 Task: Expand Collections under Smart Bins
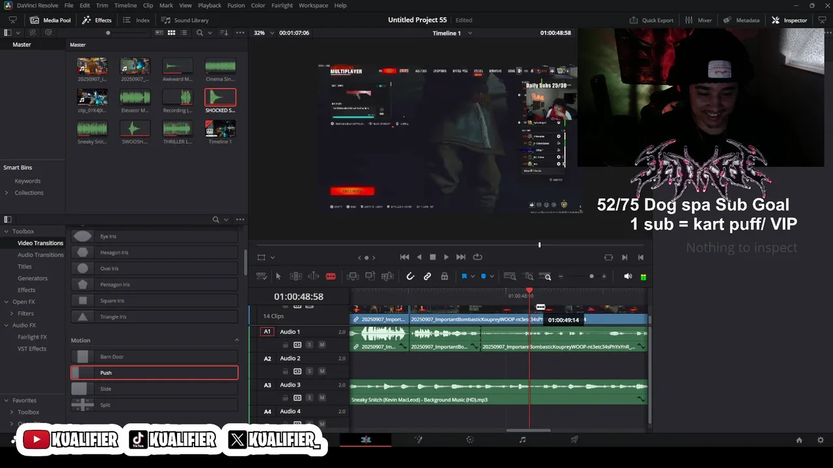click(x=7, y=192)
